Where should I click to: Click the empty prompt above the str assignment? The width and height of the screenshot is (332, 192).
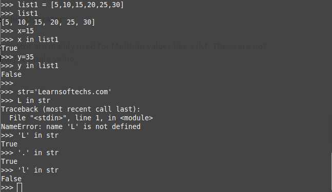coord(7,83)
